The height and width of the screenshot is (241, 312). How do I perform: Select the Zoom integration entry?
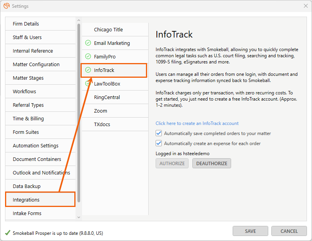[x=115, y=111]
